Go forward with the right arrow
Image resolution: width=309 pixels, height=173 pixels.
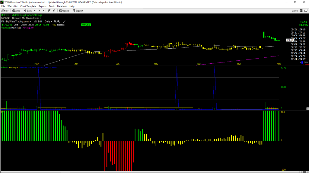click(40, 11)
